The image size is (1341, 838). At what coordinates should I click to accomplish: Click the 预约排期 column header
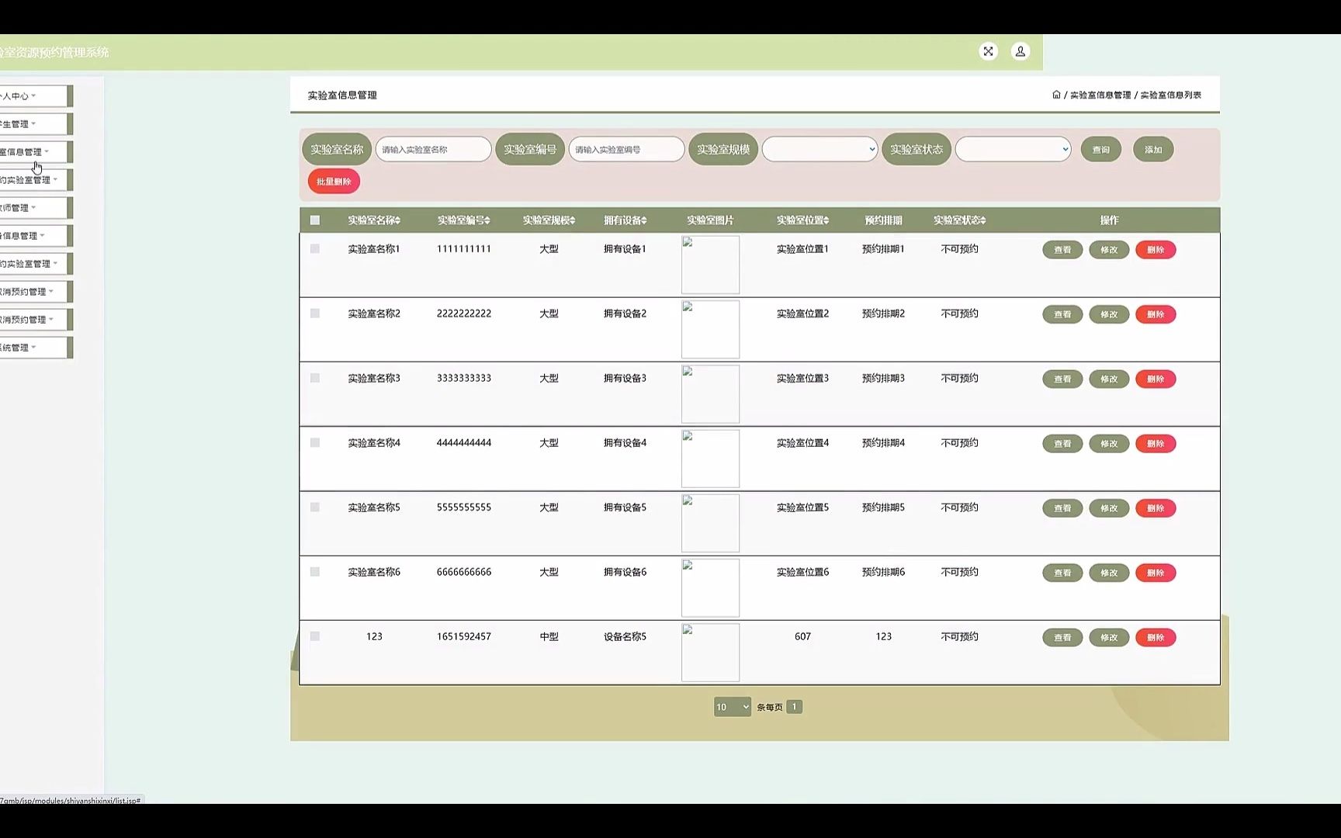point(883,220)
